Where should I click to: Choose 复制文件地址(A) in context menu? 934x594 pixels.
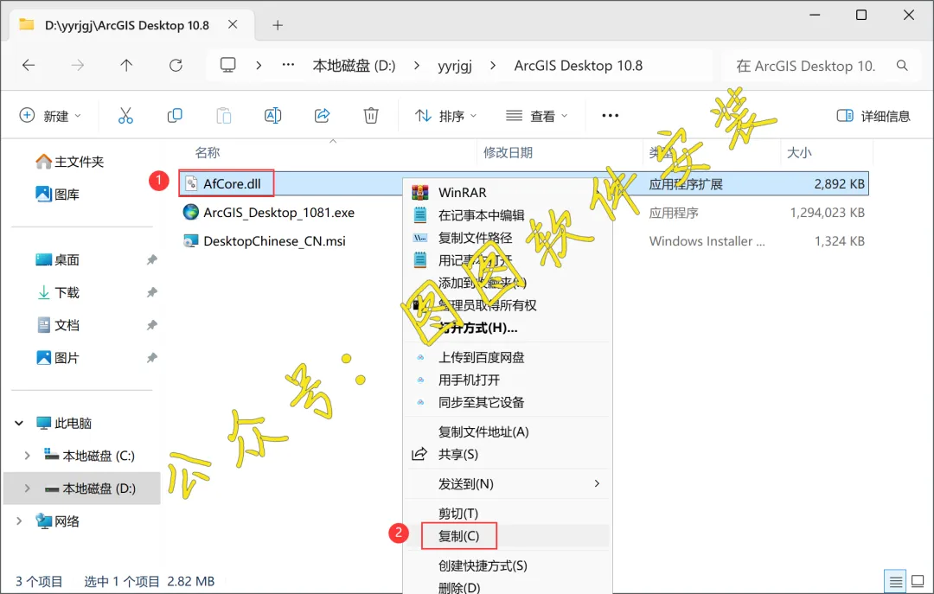[483, 432]
